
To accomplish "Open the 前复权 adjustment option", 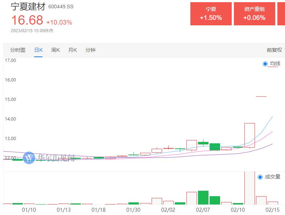I will coord(274,50).
